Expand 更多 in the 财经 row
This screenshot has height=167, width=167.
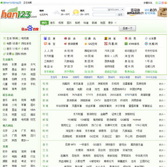pyautogui.click(x=162, y=115)
